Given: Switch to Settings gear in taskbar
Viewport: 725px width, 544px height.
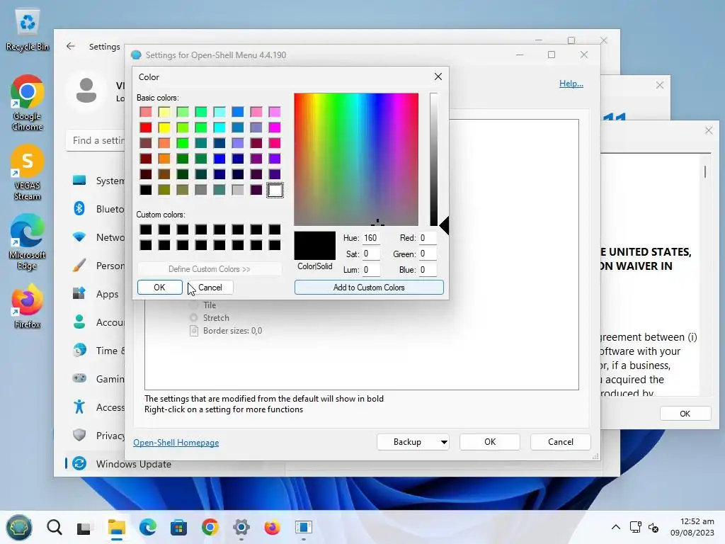Looking at the screenshot, I should (x=241, y=527).
